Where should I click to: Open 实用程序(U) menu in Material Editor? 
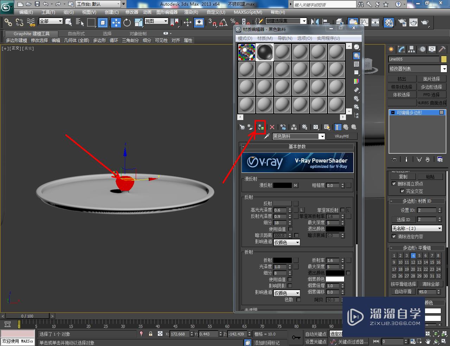point(328,38)
